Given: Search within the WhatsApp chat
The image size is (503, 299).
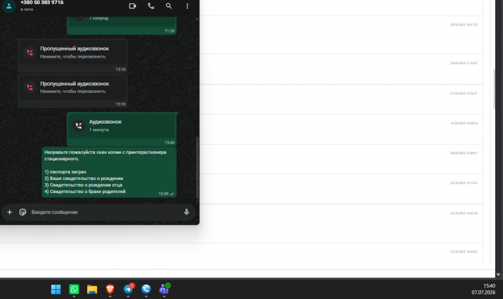Looking at the screenshot, I should [x=169, y=6].
